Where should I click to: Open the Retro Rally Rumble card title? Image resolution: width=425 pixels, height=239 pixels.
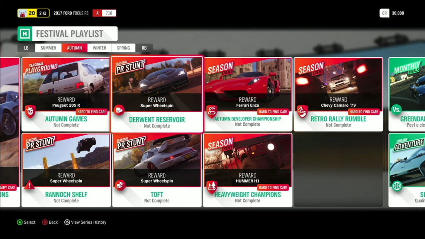tap(338, 119)
